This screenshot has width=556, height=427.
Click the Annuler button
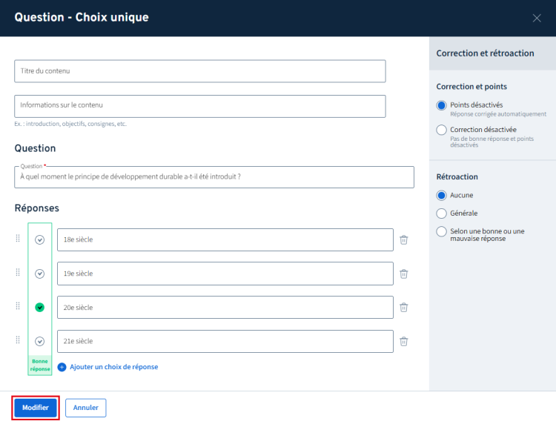tap(86, 408)
